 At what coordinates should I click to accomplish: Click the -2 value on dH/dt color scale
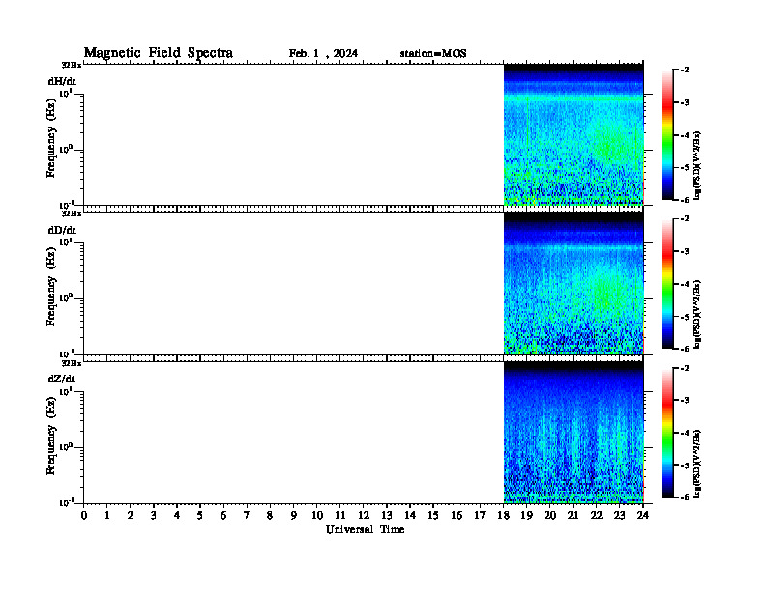point(685,70)
